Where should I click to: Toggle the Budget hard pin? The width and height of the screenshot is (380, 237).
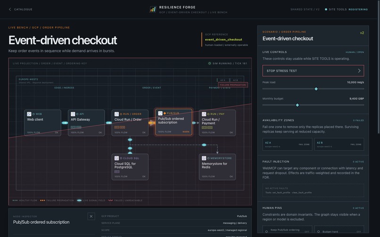(339, 230)
